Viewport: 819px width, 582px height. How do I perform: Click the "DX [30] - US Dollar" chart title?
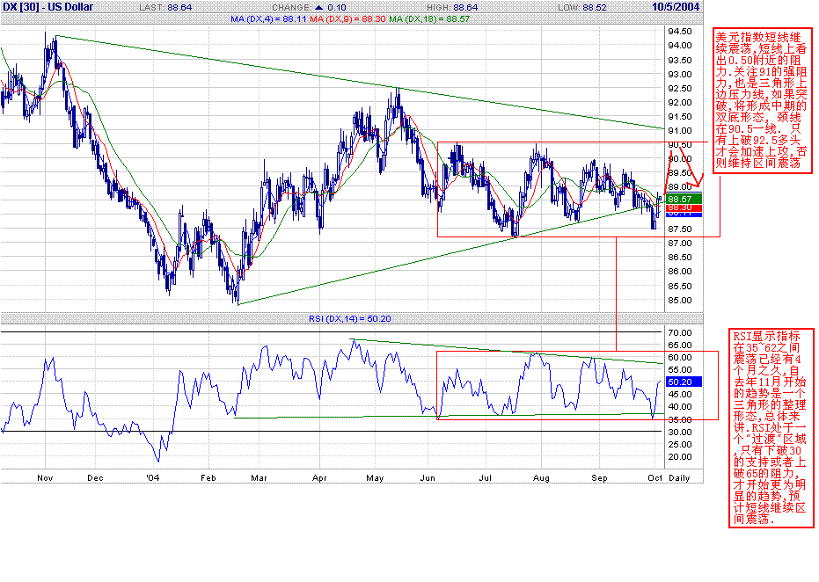pos(48,7)
